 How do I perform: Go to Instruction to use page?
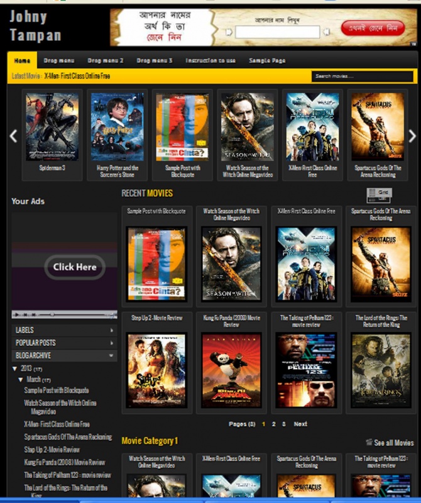pos(210,60)
